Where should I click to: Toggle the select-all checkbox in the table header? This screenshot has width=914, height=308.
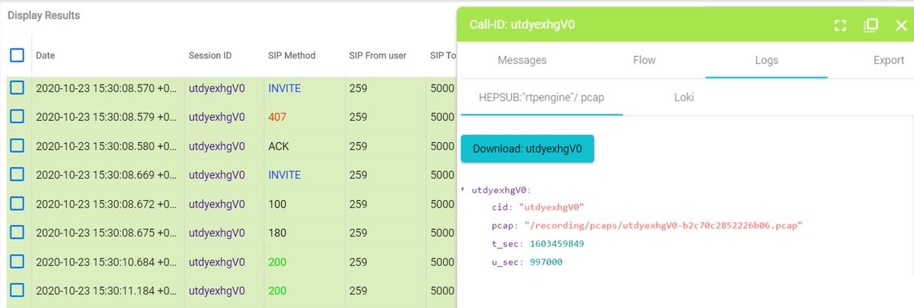(17, 55)
